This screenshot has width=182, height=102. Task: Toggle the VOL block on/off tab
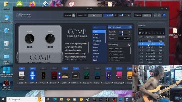(x=108, y=69)
